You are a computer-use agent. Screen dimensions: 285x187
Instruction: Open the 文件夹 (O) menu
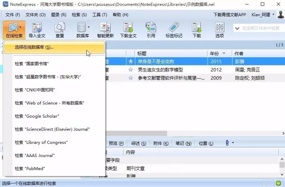click(x=36, y=15)
